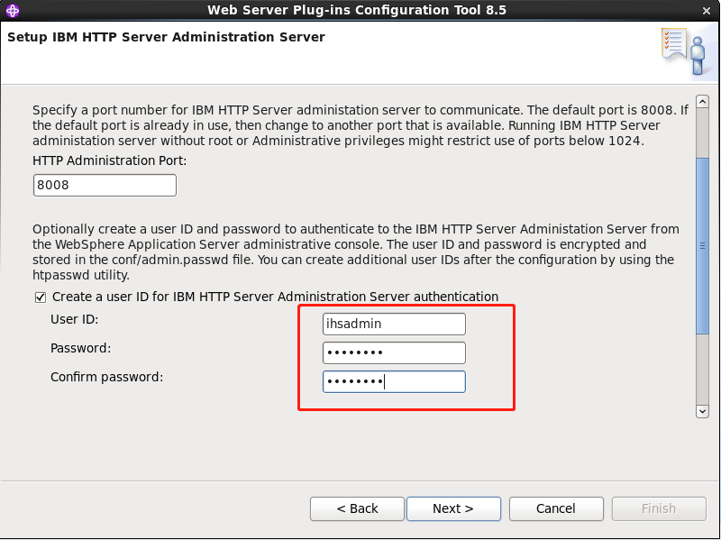Click the 'User ID:' label

(x=75, y=319)
